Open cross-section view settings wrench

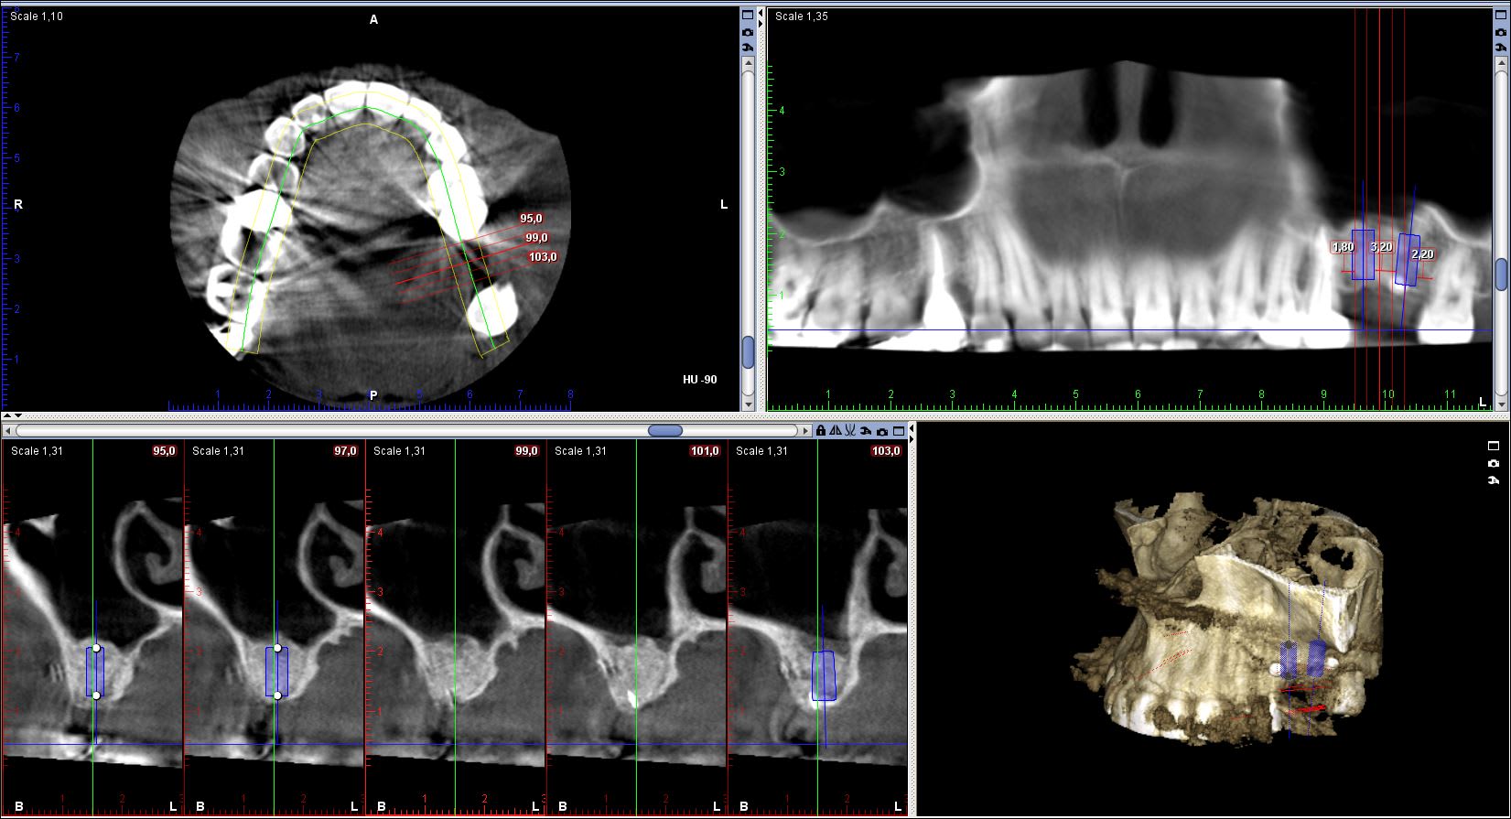tap(866, 431)
